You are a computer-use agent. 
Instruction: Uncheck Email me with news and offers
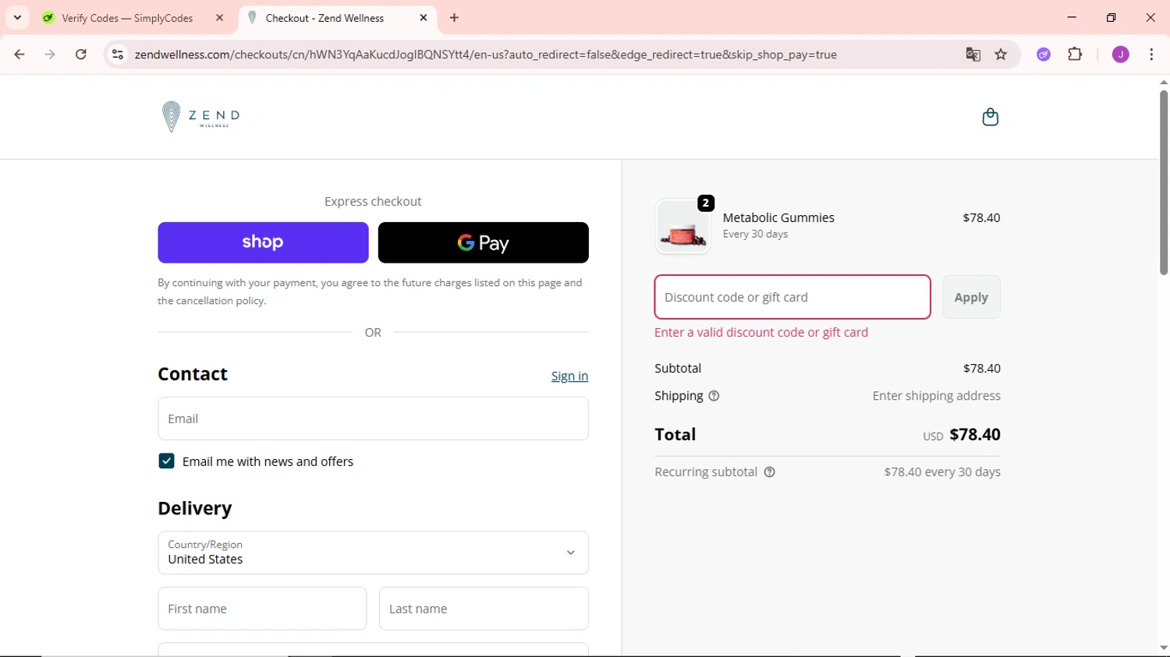[x=166, y=461]
